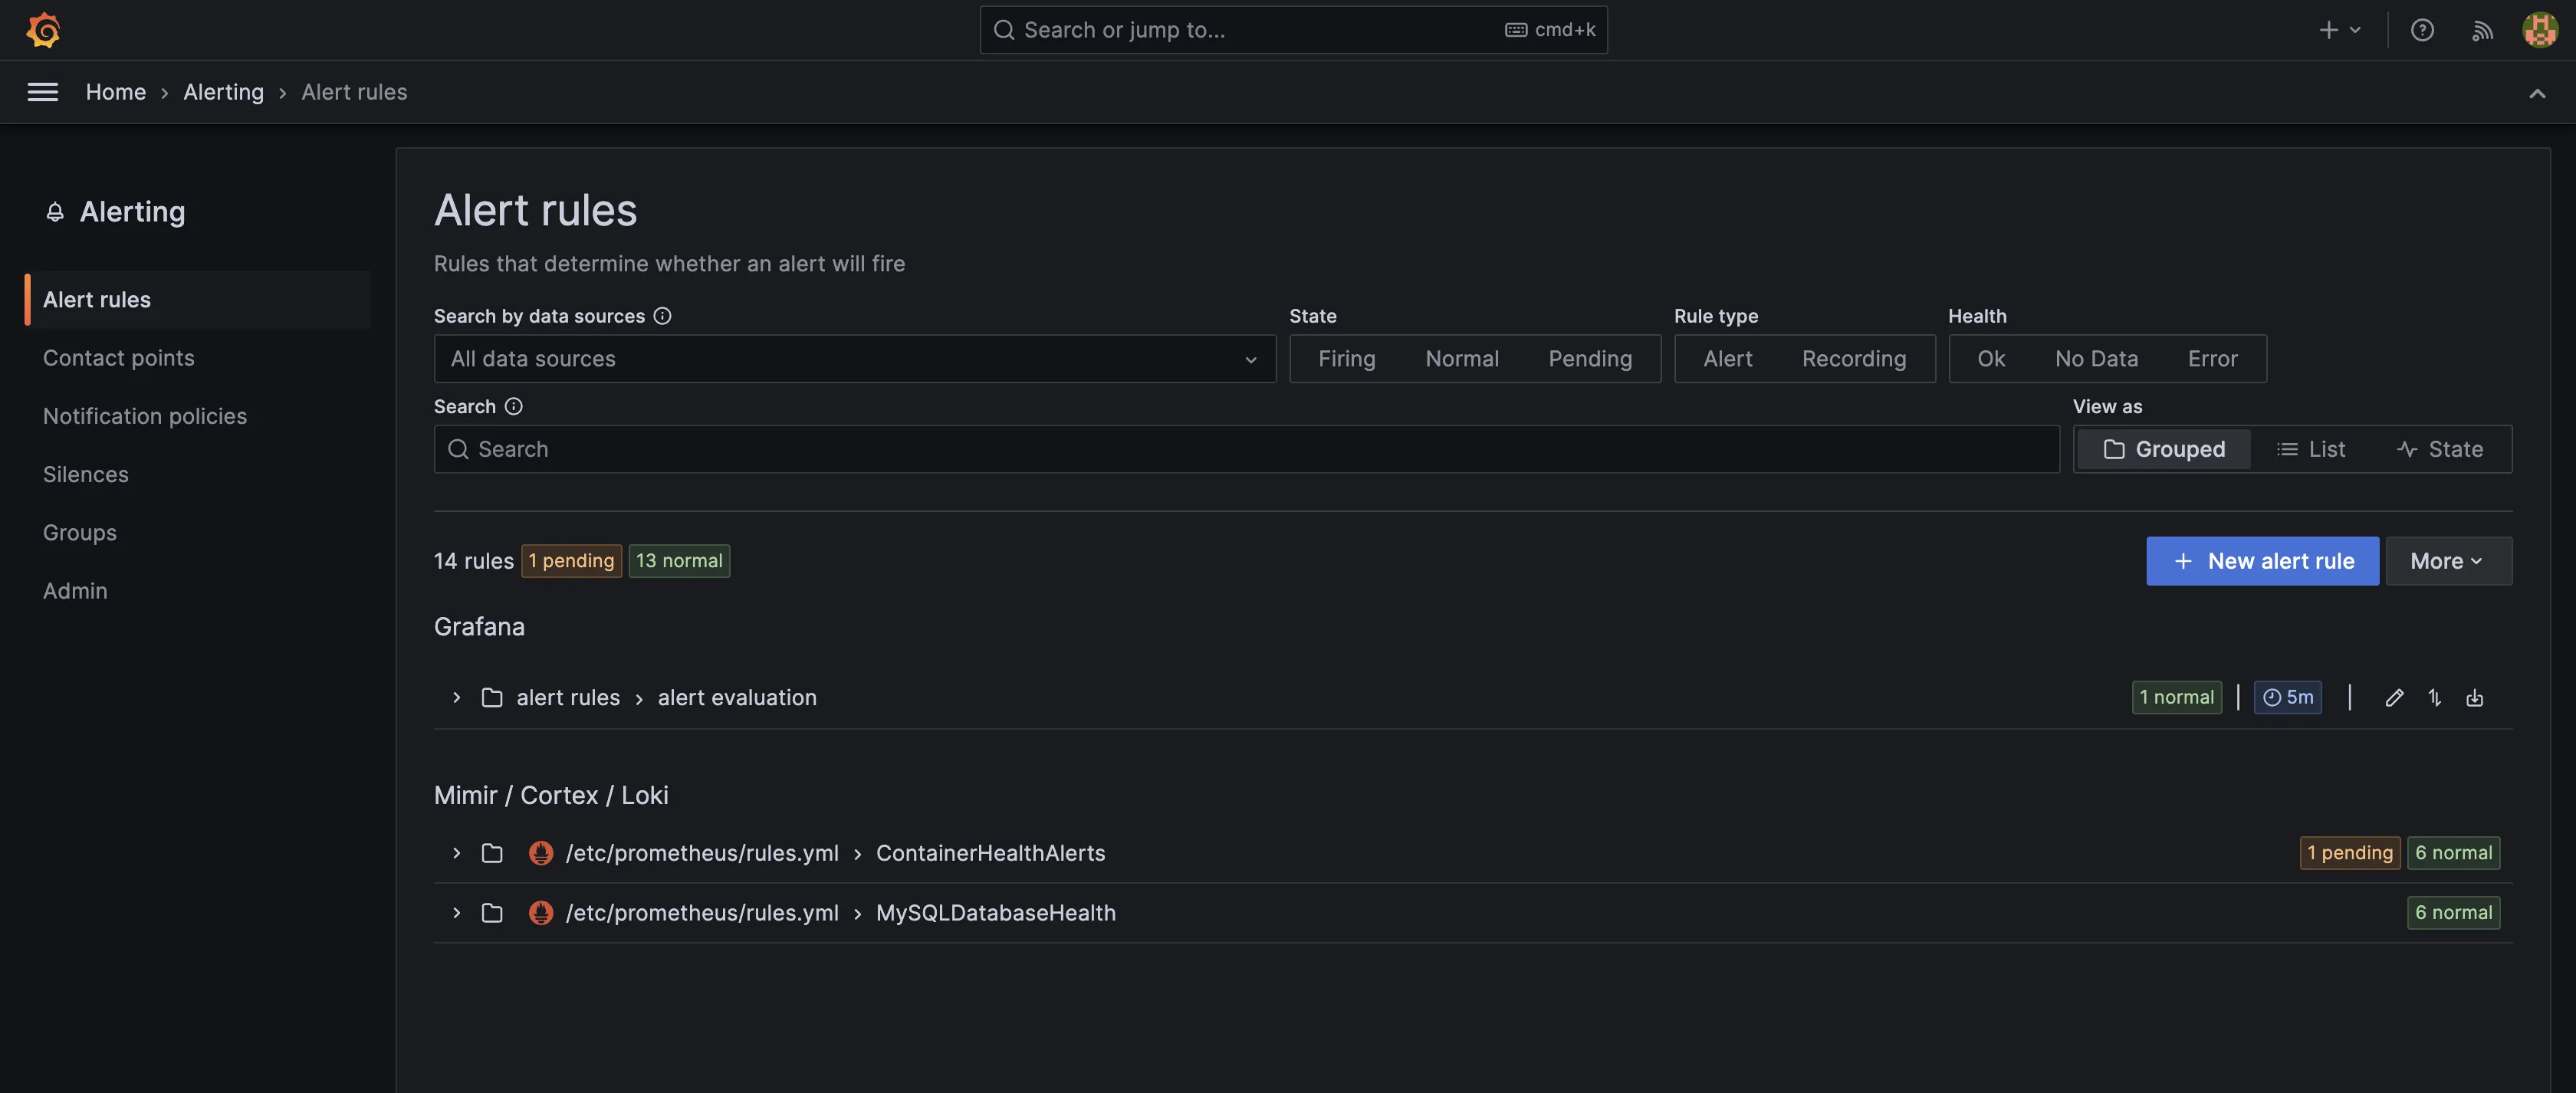Open the news feed RSS icon
This screenshot has height=1093, width=2576.
click(2482, 30)
